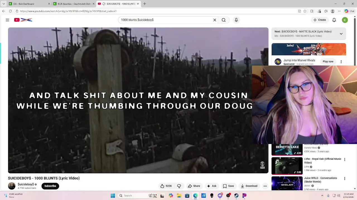This screenshot has height=200, width=357.
Task: Click Play now on Marvel Rivals ad
Action: pyautogui.click(x=328, y=62)
